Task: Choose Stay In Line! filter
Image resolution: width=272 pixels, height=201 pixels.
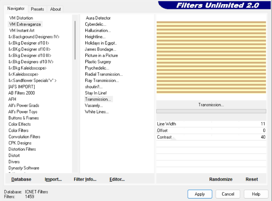Action: pyautogui.click(x=96, y=93)
